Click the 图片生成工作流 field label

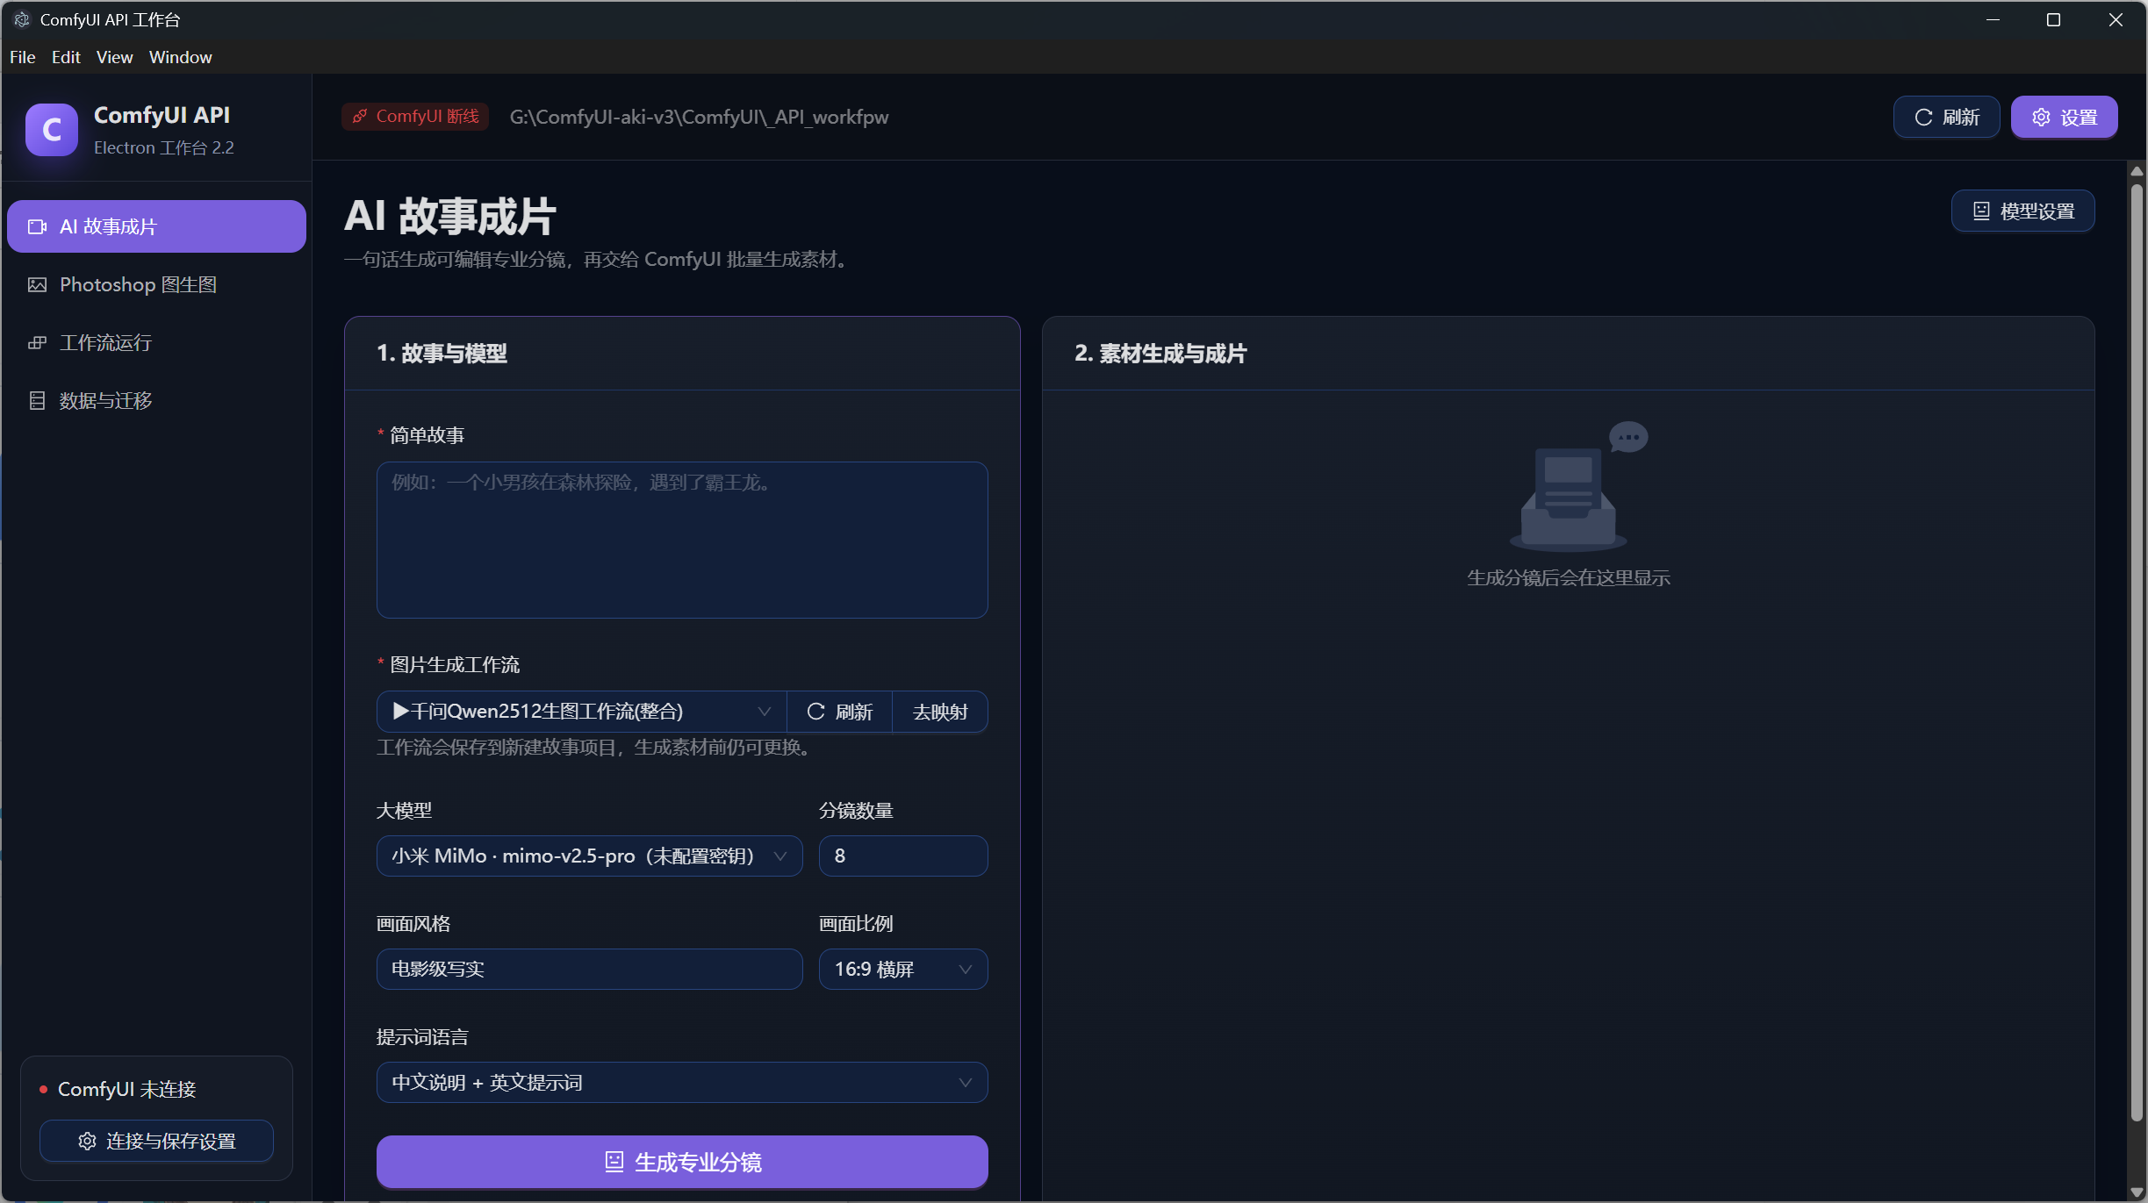pos(455,665)
